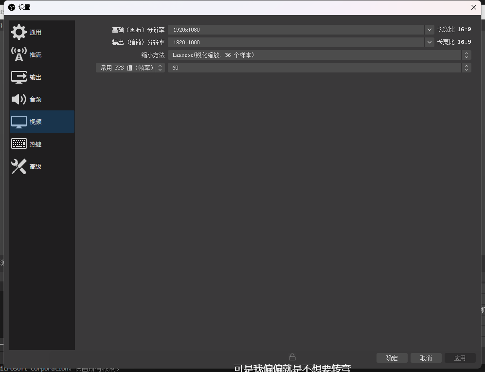Expand the base canvas resolution dropdown arrow
The width and height of the screenshot is (485, 372).
click(x=429, y=30)
